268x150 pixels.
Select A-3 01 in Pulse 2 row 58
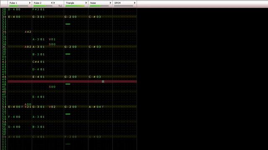pyautogui.click(x=39, y=117)
